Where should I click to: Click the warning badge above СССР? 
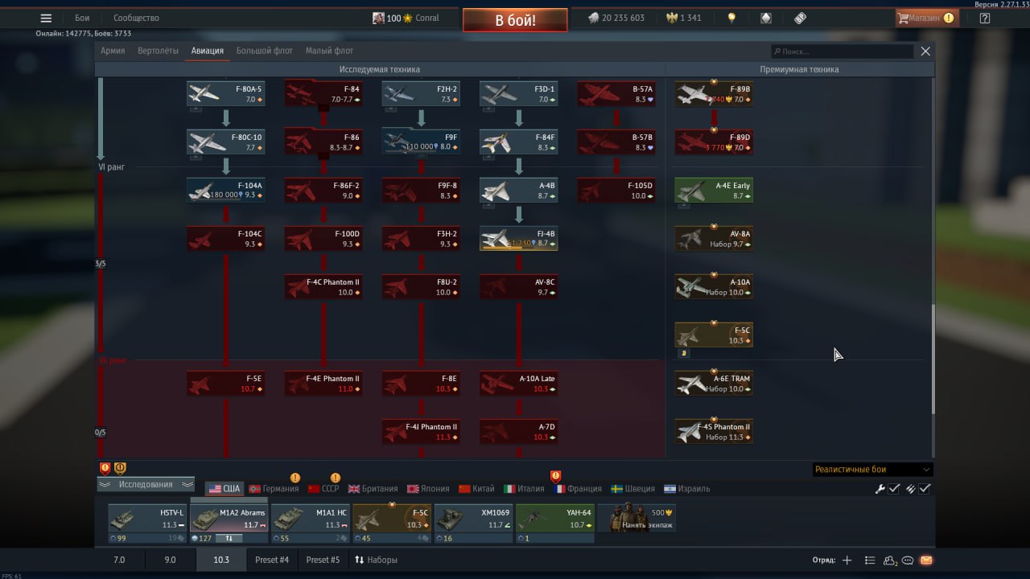click(x=336, y=478)
